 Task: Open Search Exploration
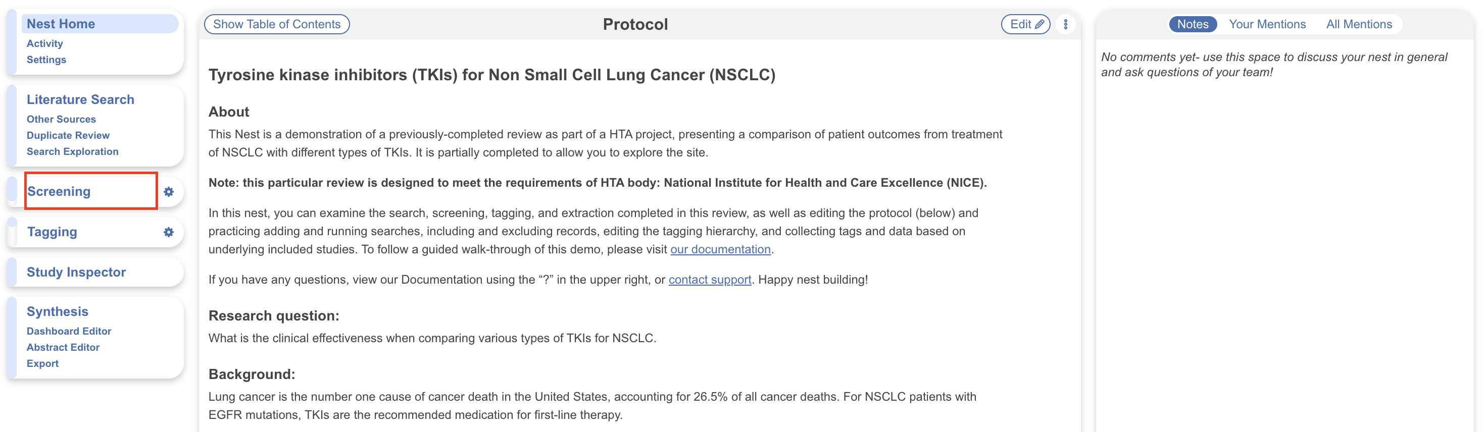73,151
